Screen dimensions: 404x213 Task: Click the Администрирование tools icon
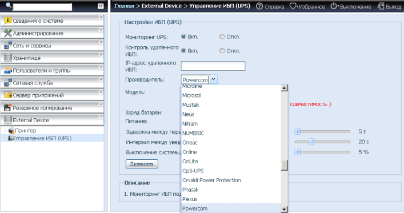(x=8, y=33)
